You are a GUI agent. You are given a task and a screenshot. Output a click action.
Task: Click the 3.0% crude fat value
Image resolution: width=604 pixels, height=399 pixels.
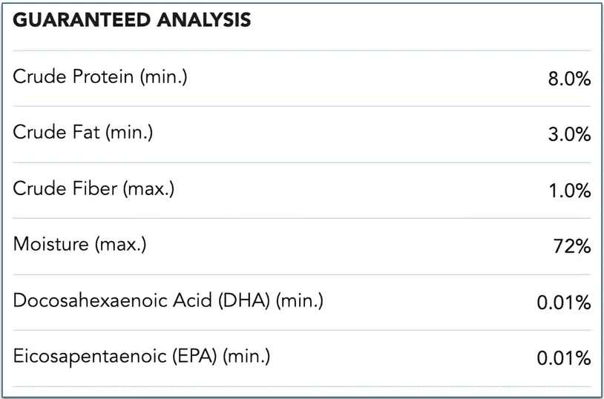click(569, 135)
